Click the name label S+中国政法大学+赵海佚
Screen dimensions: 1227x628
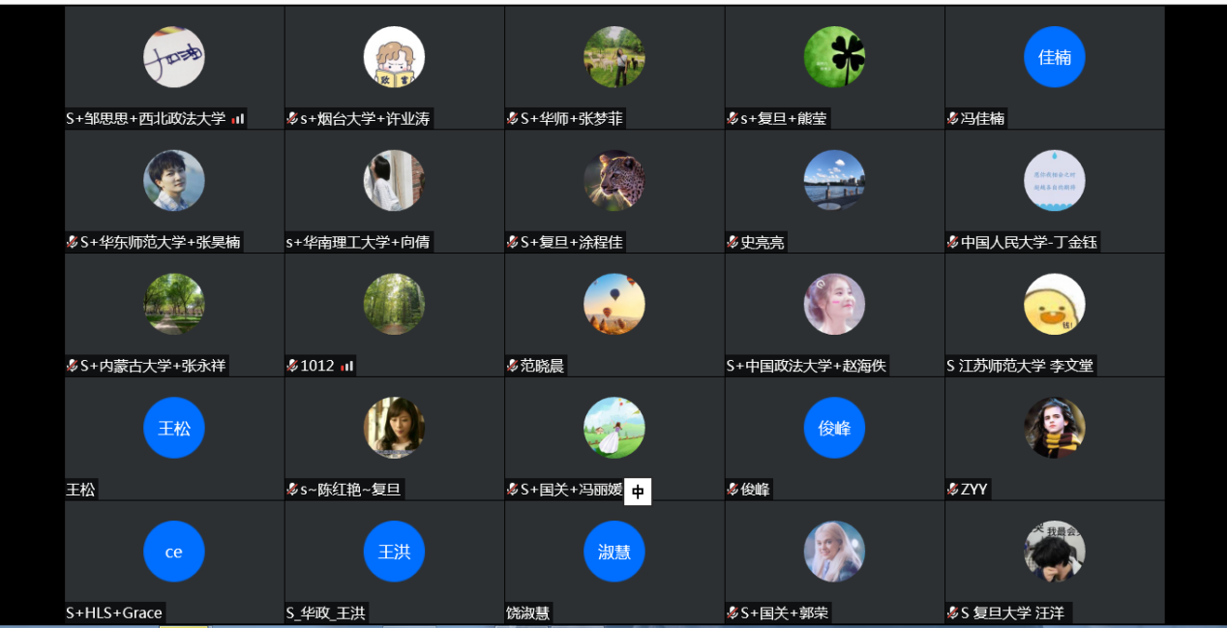(x=806, y=366)
